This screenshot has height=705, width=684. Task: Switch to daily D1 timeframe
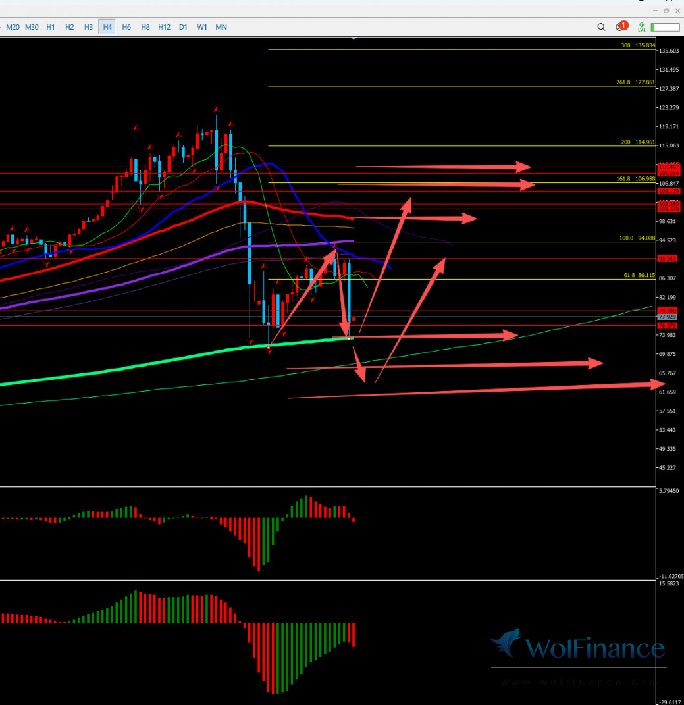pyautogui.click(x=183, y=27)
